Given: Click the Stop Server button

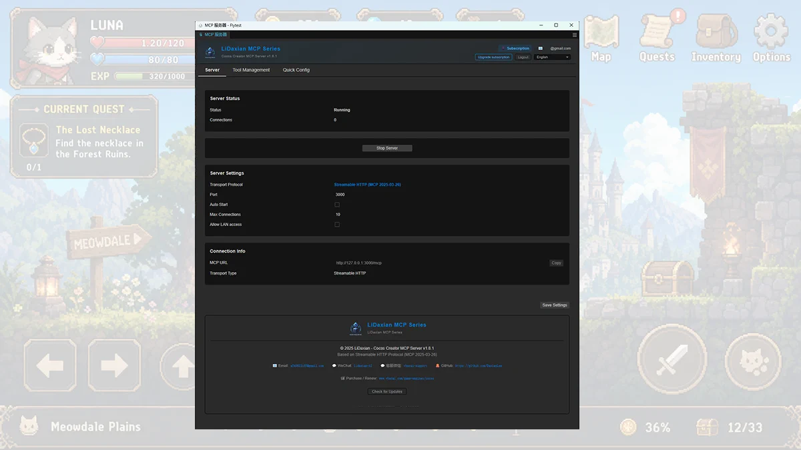Looking at the screenshot, I should click(387, 148).
